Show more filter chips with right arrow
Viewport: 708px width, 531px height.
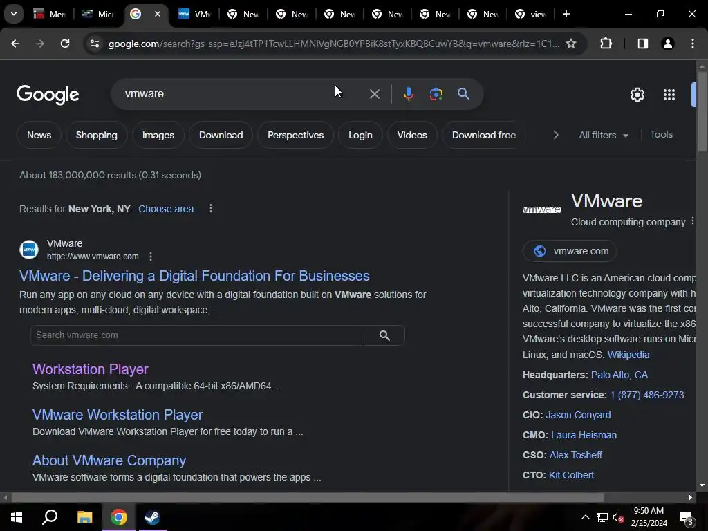pos(556,135)
